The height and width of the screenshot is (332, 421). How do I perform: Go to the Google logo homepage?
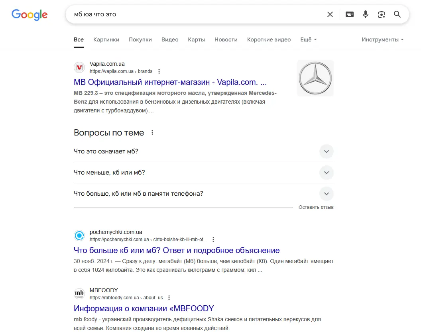tap(30, 15)
